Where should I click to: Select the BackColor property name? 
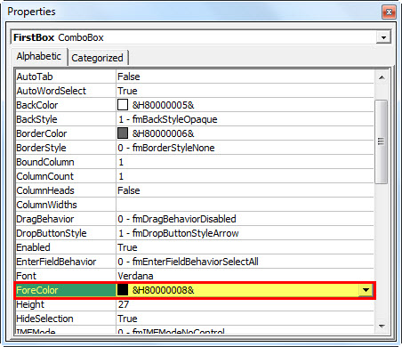37,105
